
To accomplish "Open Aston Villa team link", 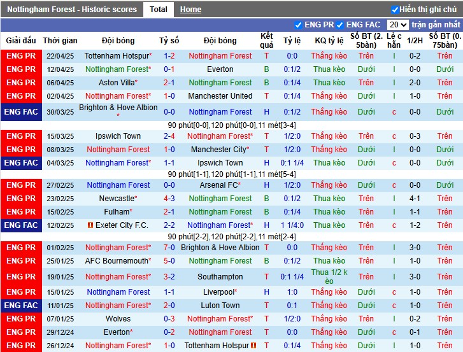I will (x=117, y=83).
